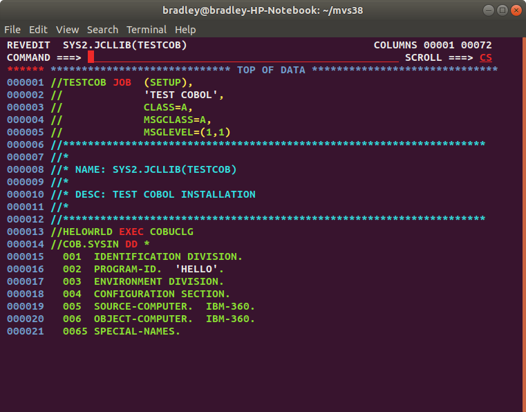Click line number 000012

tap(26, 219)
